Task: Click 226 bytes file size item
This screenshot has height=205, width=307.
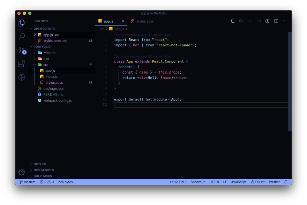Action: pos(65,182)
